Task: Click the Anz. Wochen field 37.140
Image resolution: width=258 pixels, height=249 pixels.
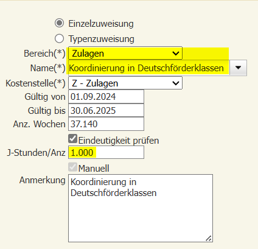Action: point(106,124)
